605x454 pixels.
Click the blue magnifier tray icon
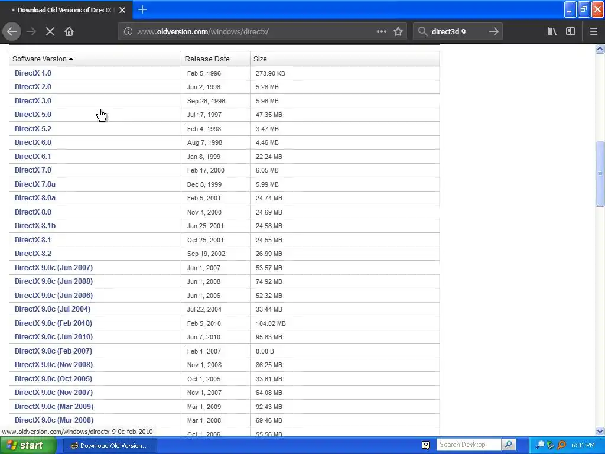[x=540, y=445]
